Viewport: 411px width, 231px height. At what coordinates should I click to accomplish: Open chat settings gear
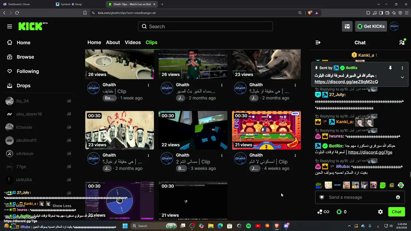pos(380,212)
